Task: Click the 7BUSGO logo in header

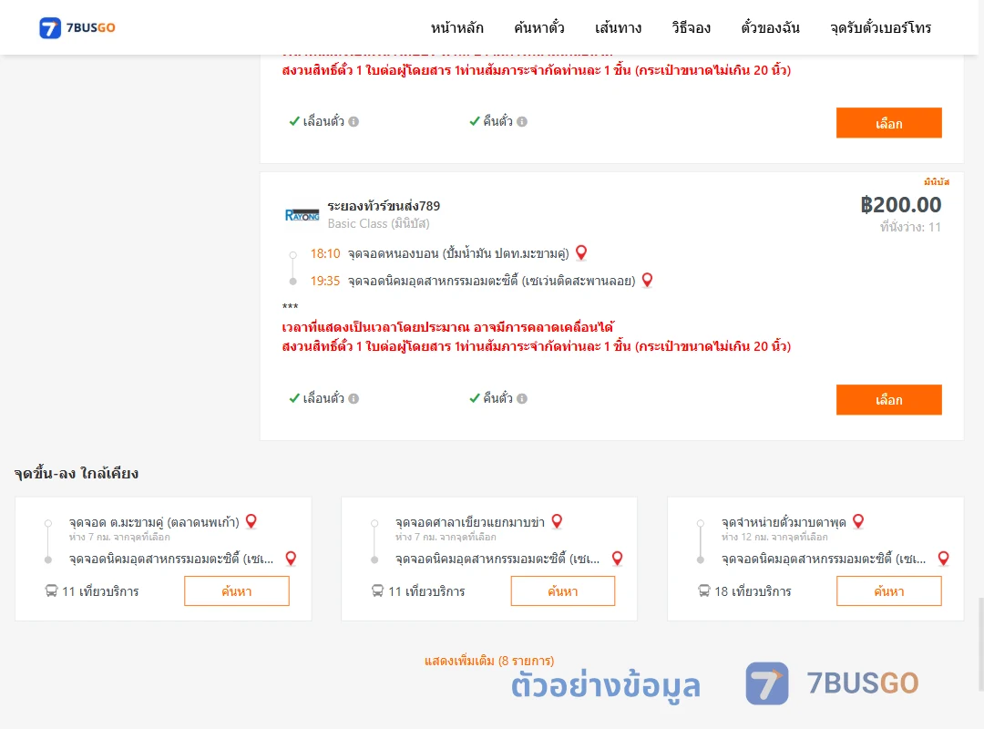Action: (77, 27)
